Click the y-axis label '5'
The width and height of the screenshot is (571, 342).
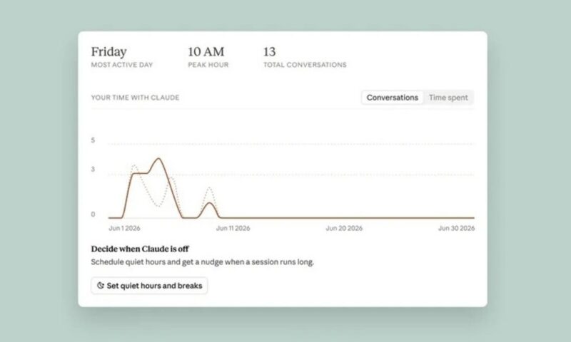[93, 140]
